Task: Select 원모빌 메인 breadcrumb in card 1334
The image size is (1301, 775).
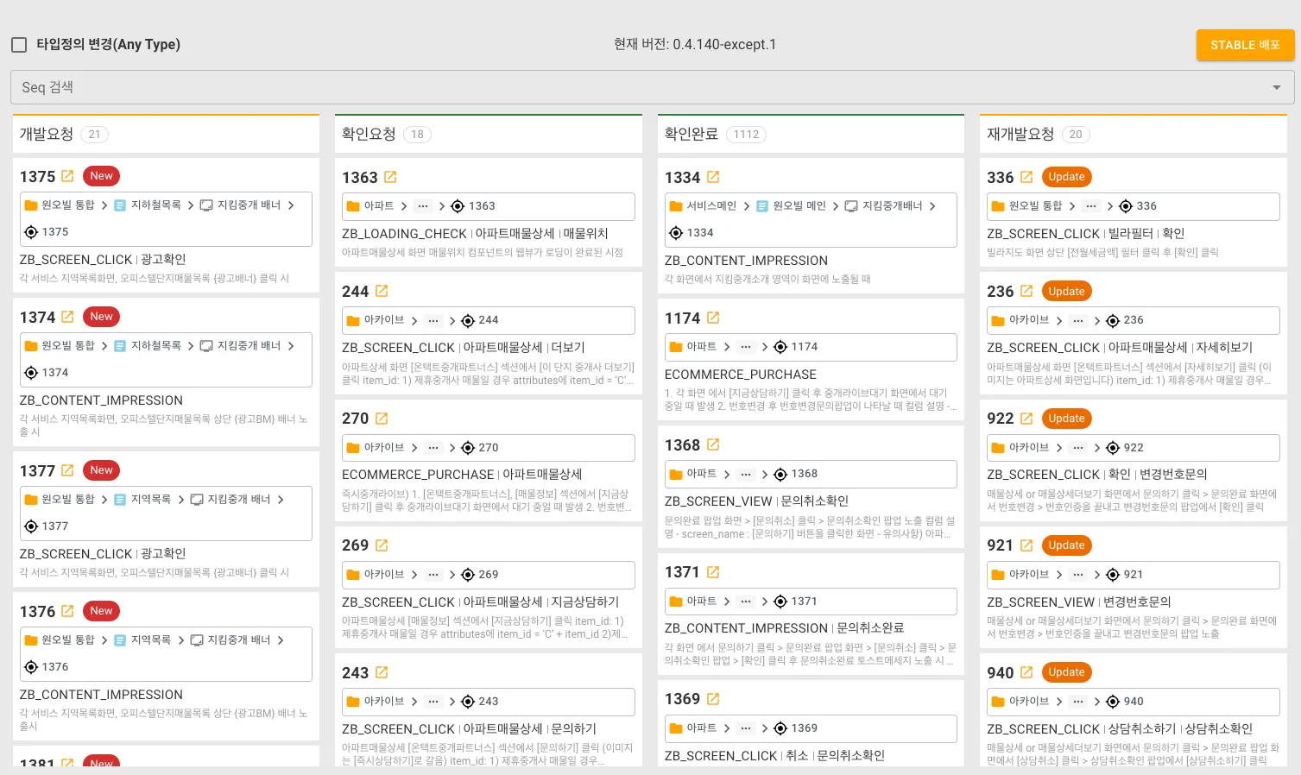Action: coord(799,206)
